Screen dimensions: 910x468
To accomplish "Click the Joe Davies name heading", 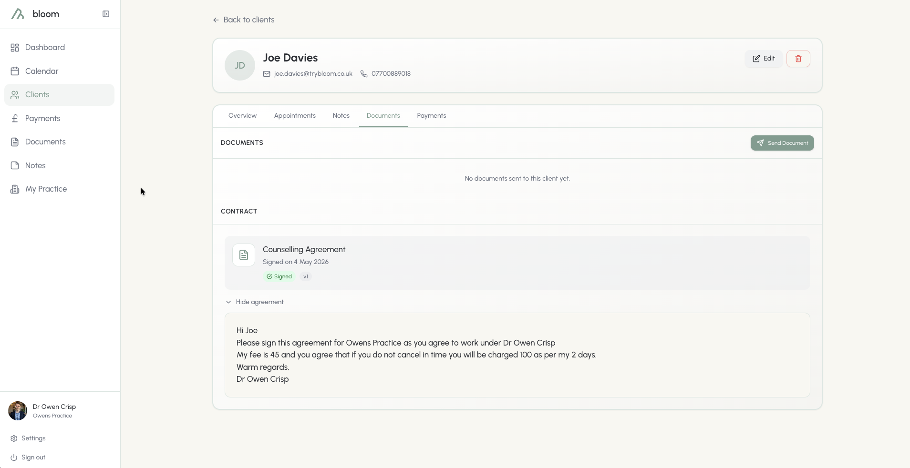I will pyautogui.click(x=290, y=58).
